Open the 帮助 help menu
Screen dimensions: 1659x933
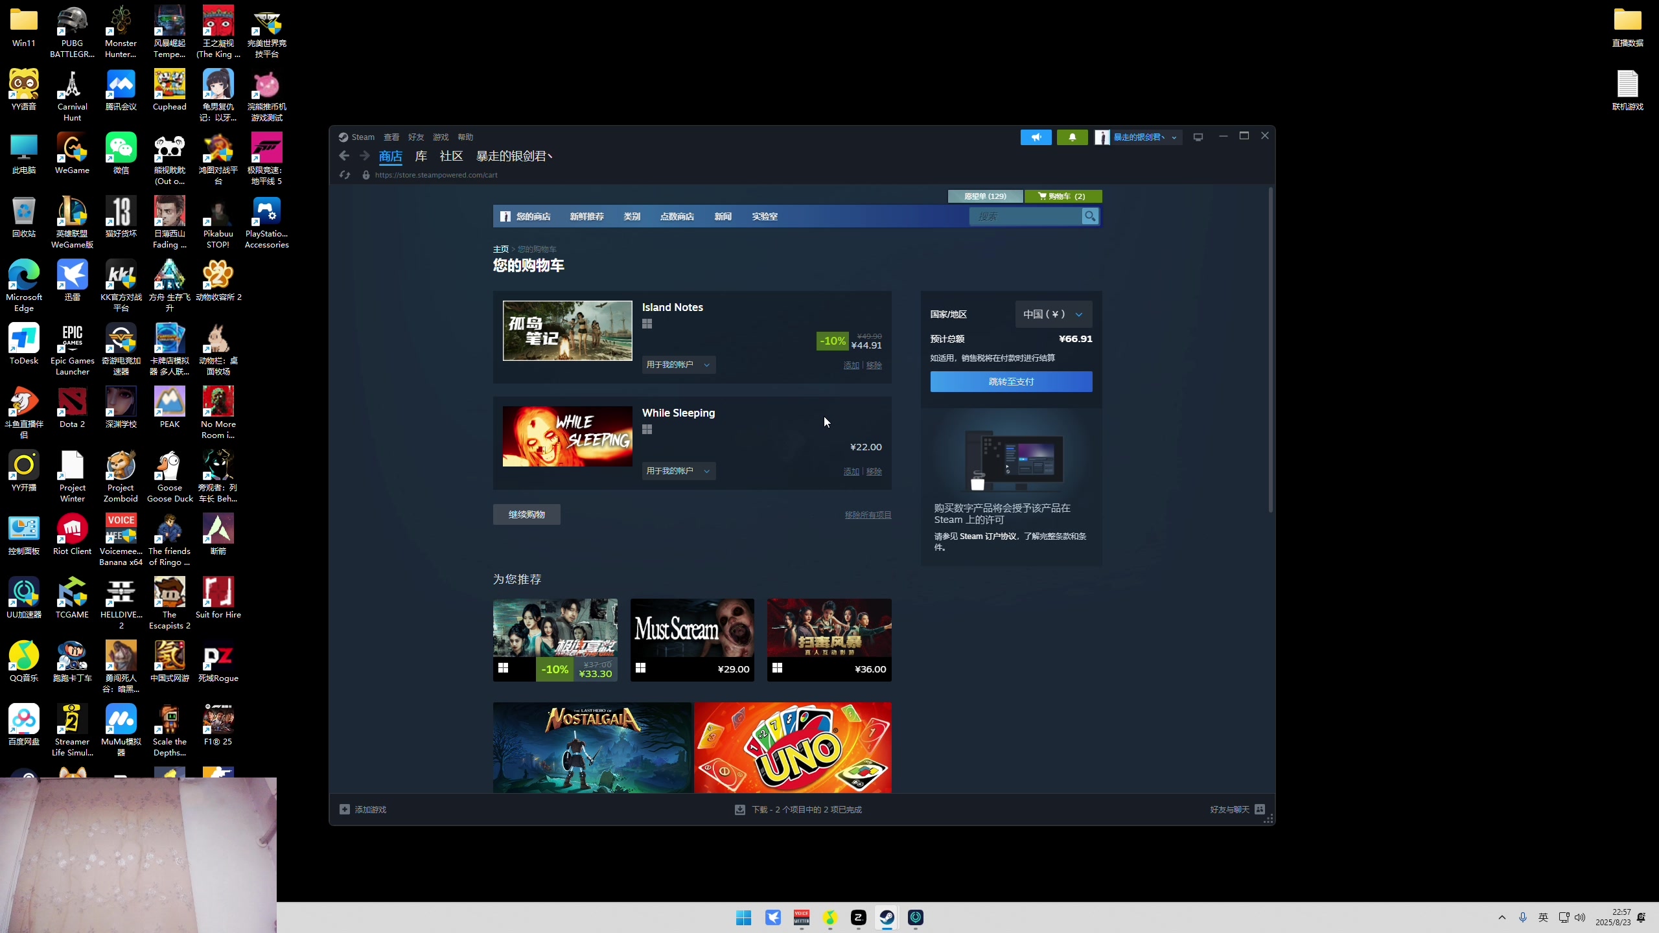click(x=465, y=137)
